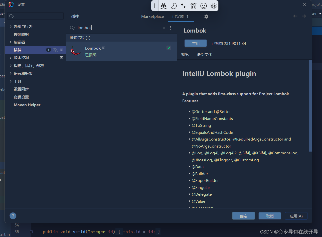The image size is (322, 237).
Task: Click the Lombok chili pepper icon
Action: tap(75, 51)
